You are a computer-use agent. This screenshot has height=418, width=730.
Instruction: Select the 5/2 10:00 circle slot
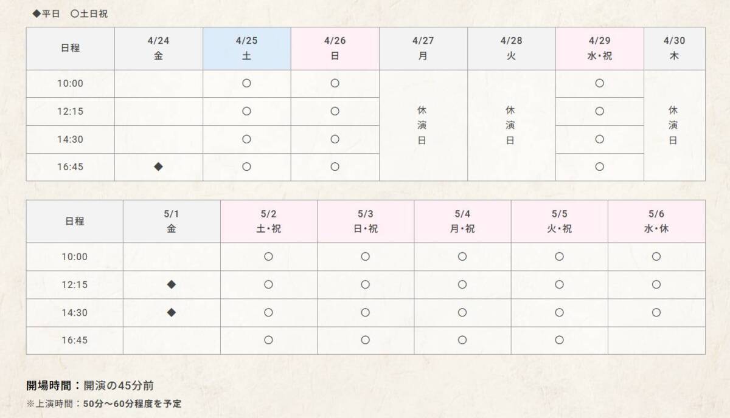pyautogui.click(x=268, y=256)
